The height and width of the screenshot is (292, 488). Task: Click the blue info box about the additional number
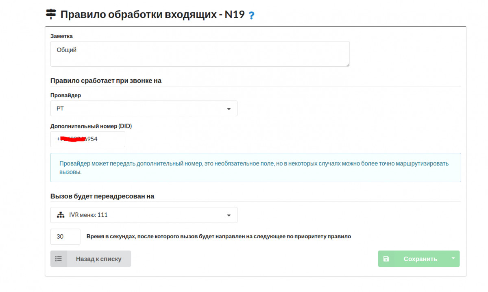[x=255, y=168]
